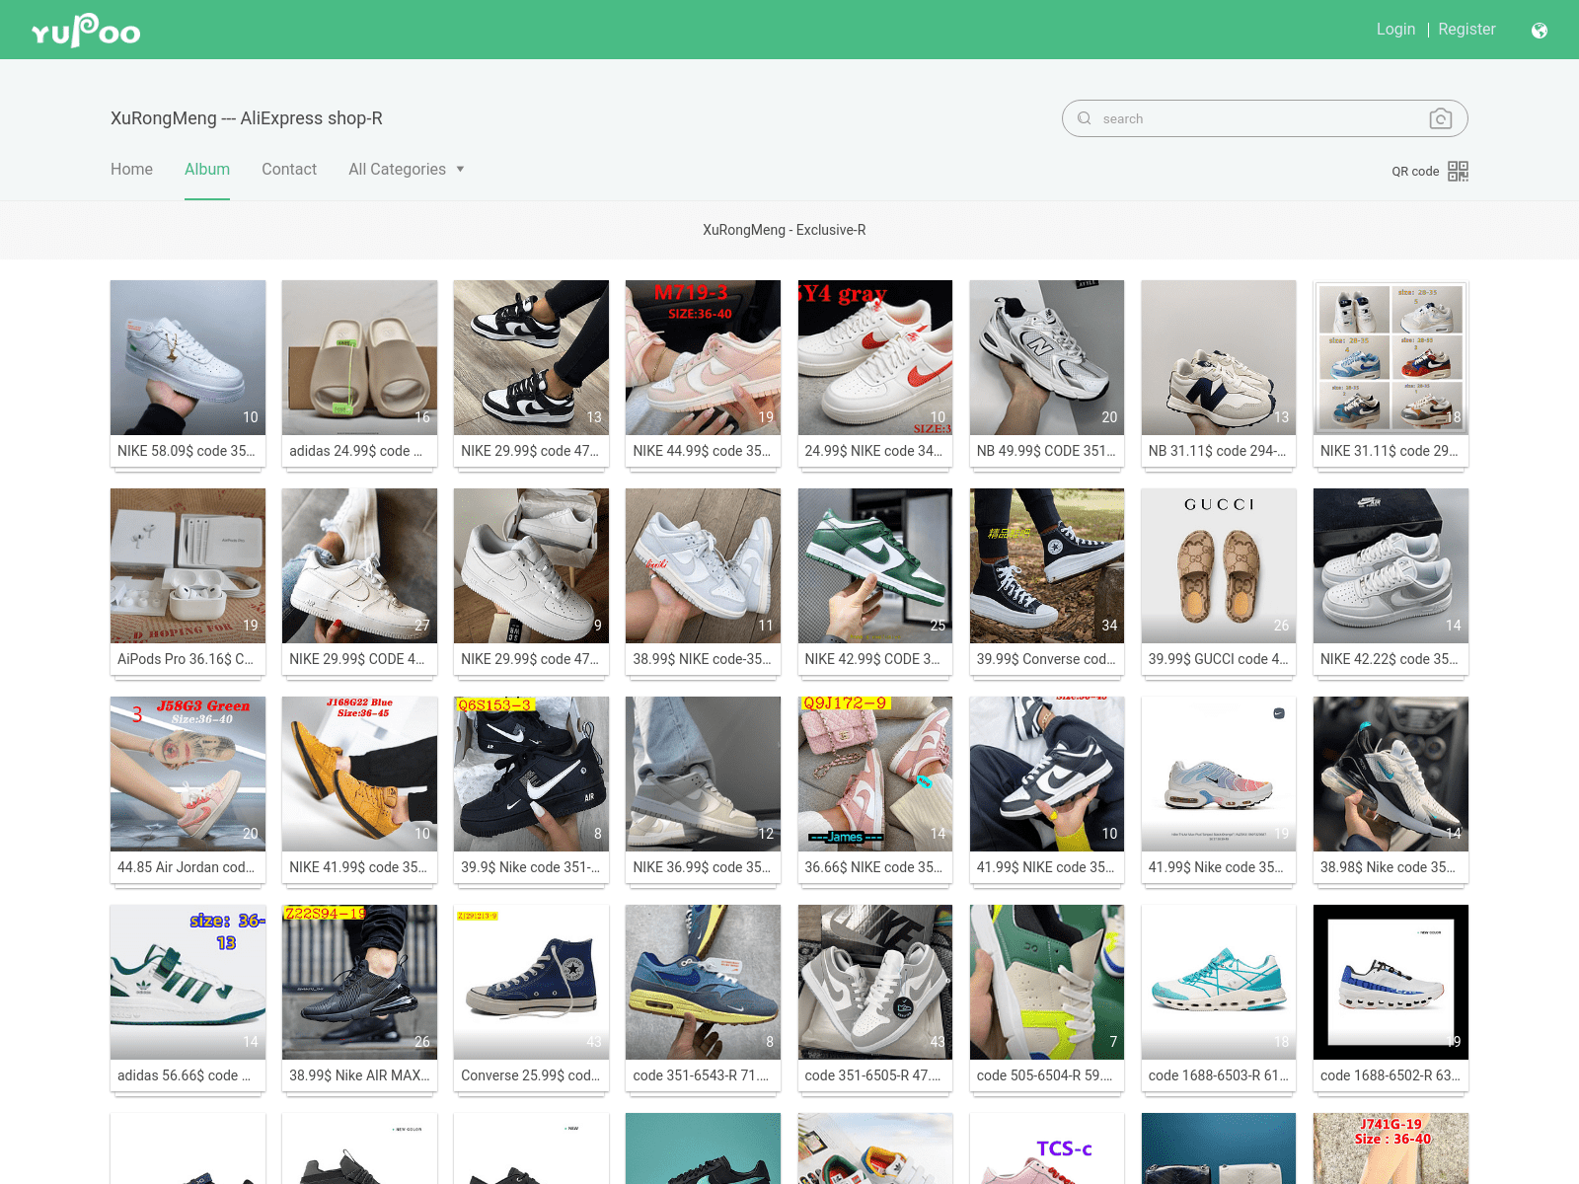Image resolution: width=1579 pixels, height=1184 pixels.
Task: Open the language globe icon
Action: pos(1539,31)
